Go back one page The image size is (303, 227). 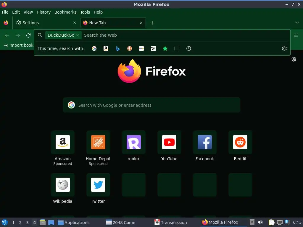pyautogui.click(x=7, y=35)
